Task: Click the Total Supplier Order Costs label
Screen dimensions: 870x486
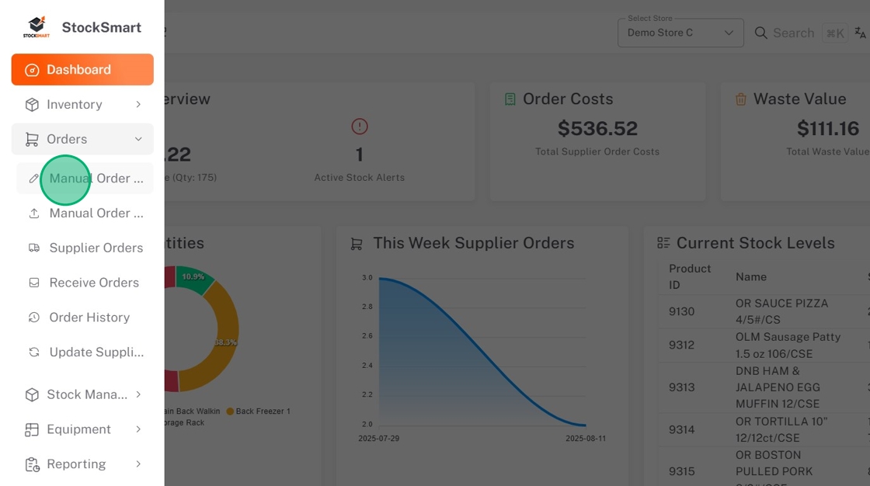Action: pyautogui.click(x=597, y=151)
